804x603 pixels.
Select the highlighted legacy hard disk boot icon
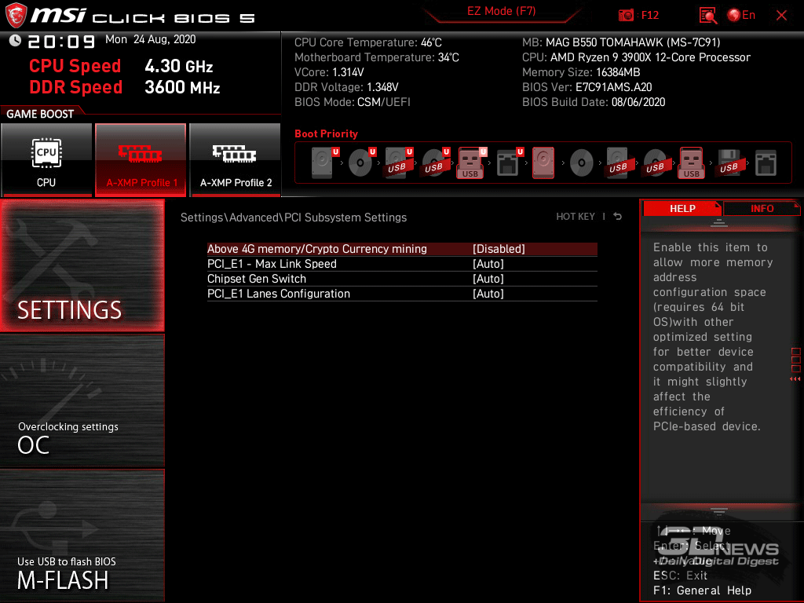543,163
